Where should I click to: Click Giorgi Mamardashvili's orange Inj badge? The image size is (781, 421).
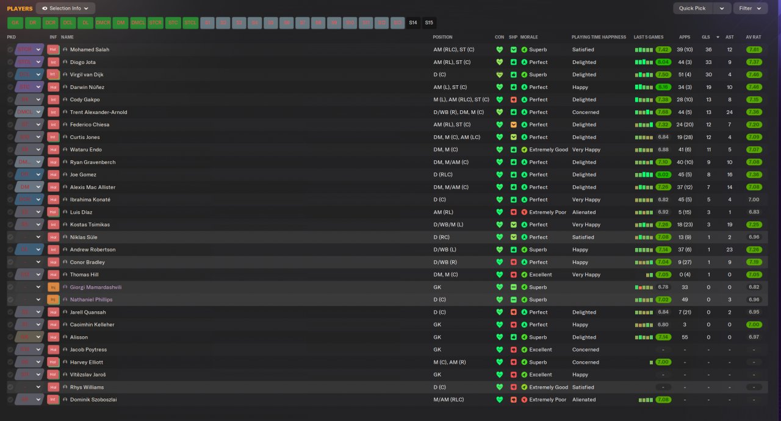(x=53, y=287)
